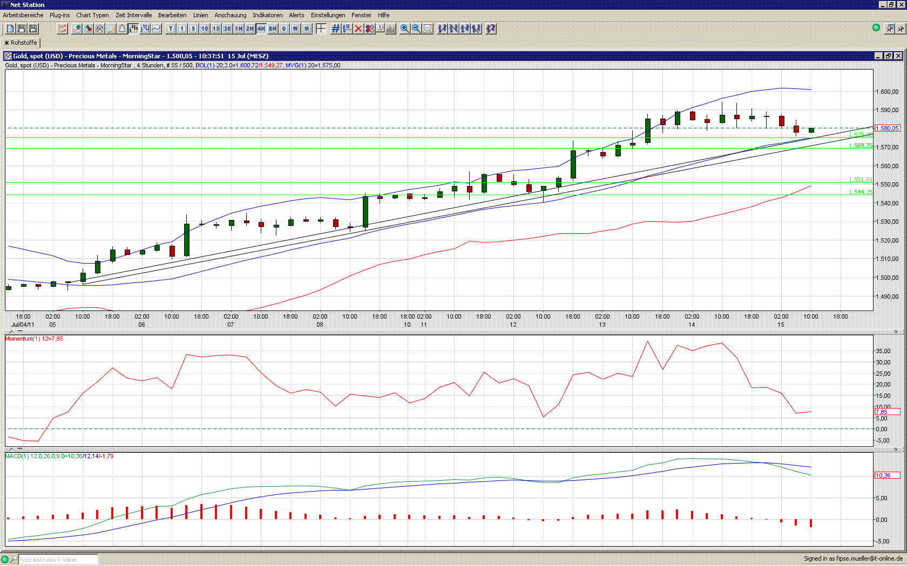Click the thin red X delete icon
This screenshot has height=566, width=907.
pyautogui.click(x=358, y=29)
